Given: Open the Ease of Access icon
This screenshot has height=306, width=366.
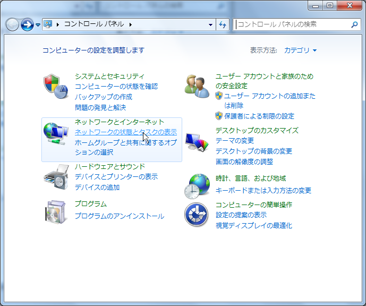Looking at the screenshot, I should click(x=197, y=214).
